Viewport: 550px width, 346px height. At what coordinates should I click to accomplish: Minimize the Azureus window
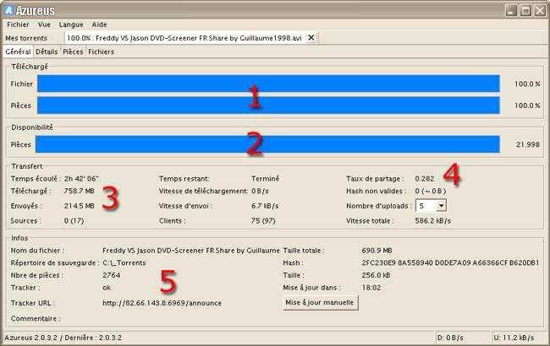pyautogui.click(x=511, y=10)
